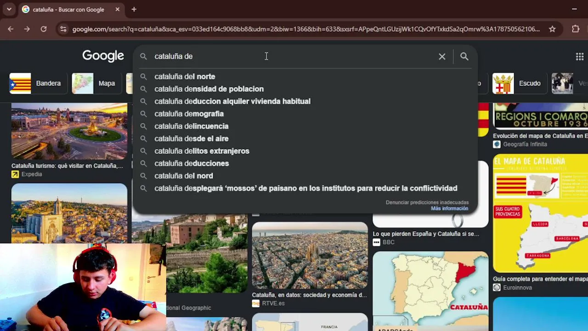Open the Barcelona aerial Sagrada Familia thumbnail
The width and height of the screenshot is (588, 331).
click(310, 256)
